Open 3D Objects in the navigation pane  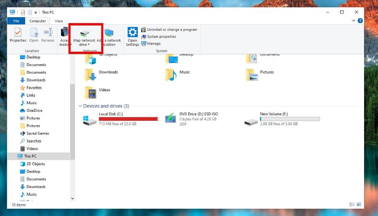(32, 164)
